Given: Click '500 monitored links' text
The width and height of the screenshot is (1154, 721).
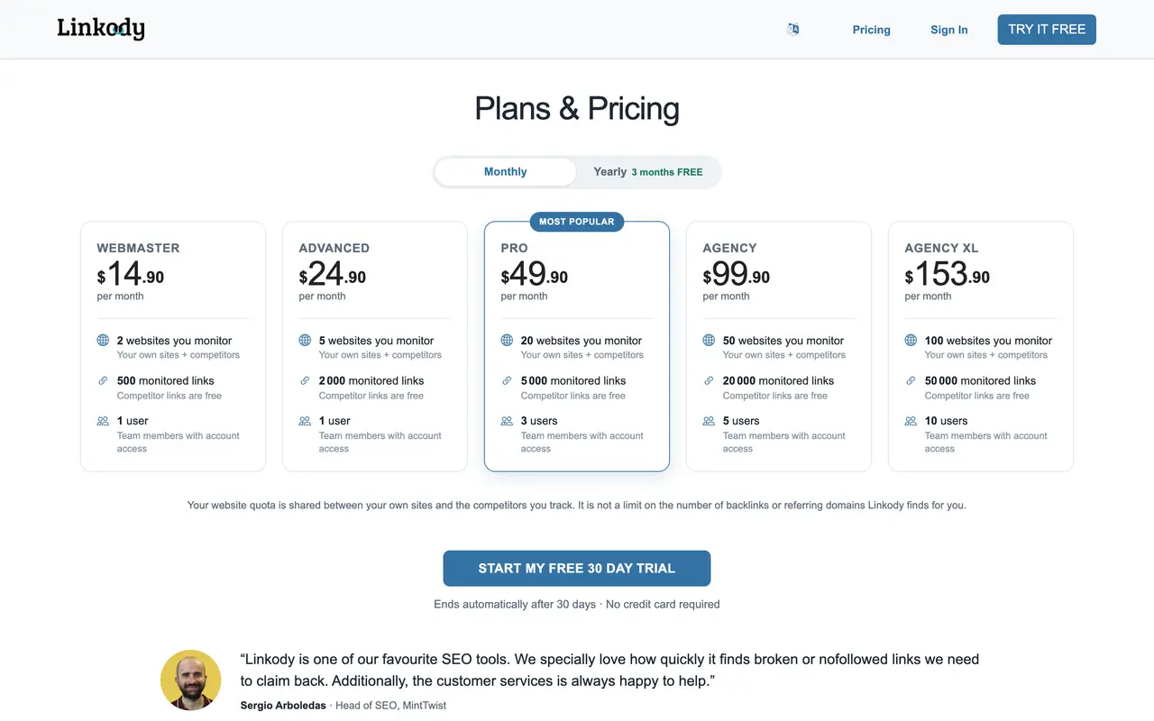Looking at the screenshot, I should (165, 380).
